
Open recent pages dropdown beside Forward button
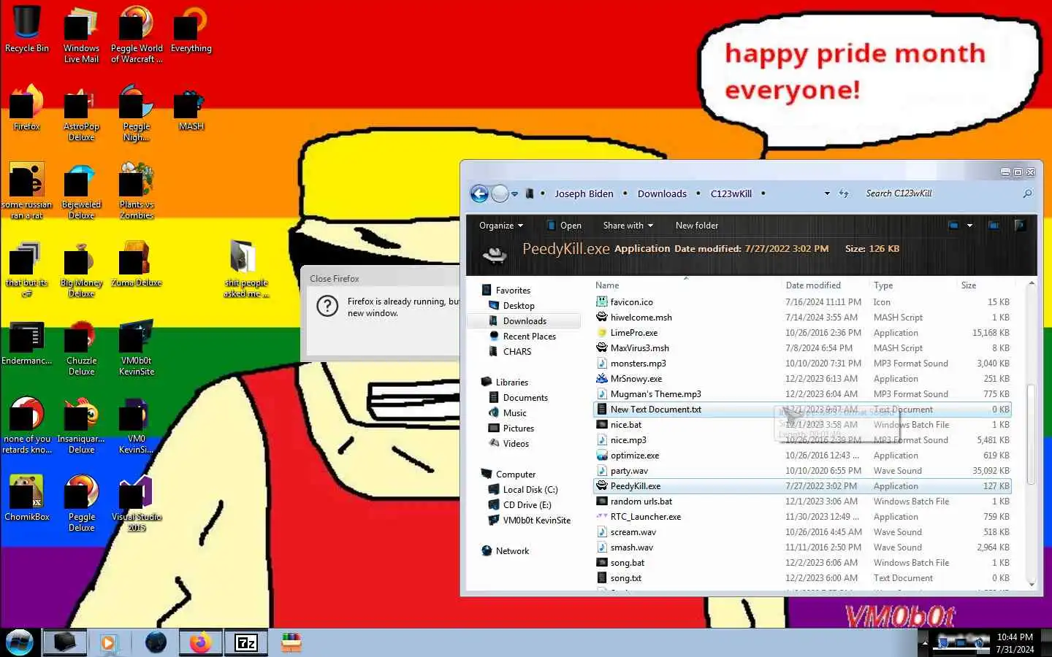tap(514, 194)
